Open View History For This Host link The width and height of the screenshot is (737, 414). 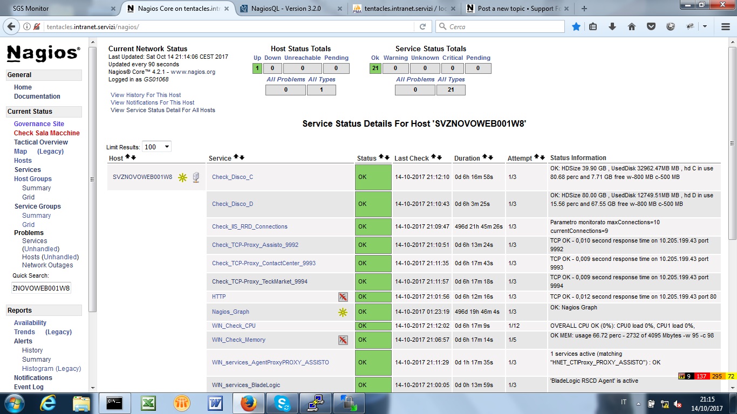click(x=146, y=95)
